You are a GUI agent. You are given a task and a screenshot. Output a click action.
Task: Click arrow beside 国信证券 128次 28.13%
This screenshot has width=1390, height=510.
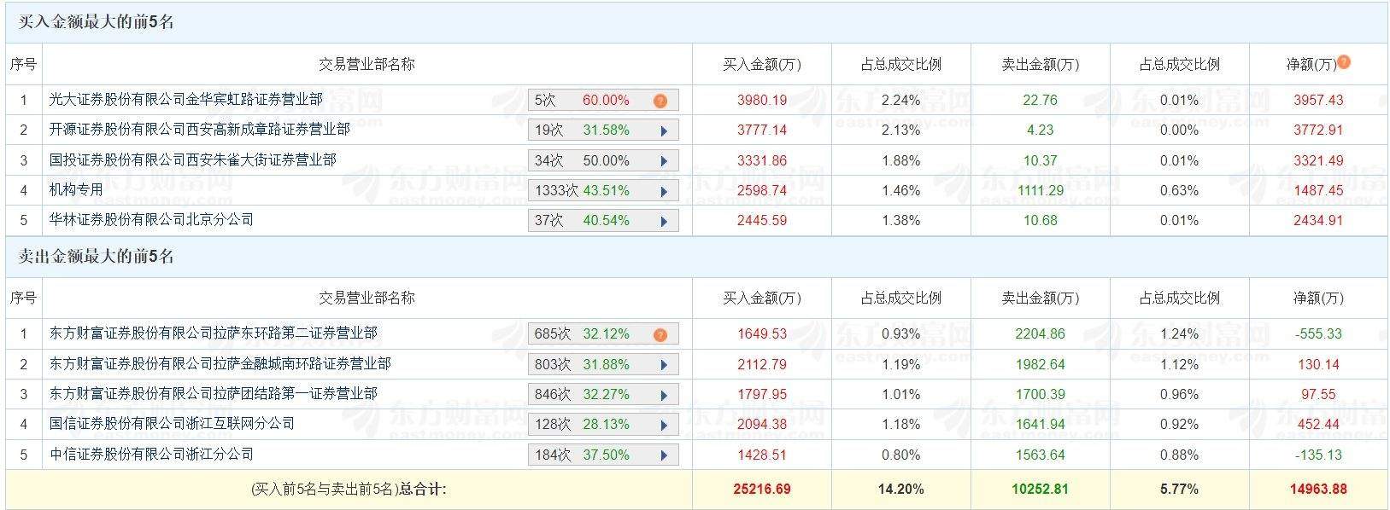[663, 425]
